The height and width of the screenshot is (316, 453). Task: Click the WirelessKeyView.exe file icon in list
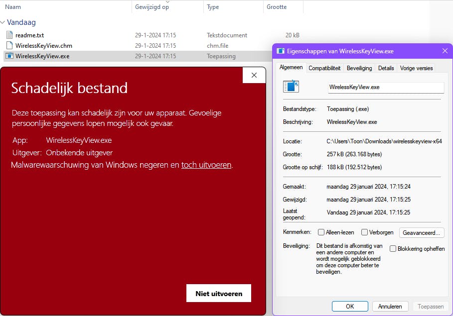(x=9, y=56)
